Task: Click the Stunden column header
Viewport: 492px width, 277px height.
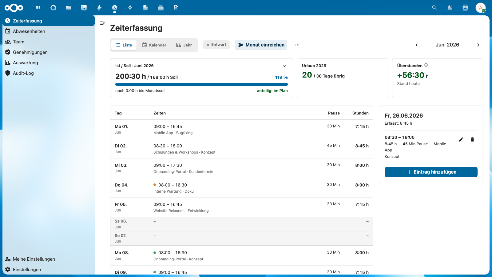Action: point(360,113)
